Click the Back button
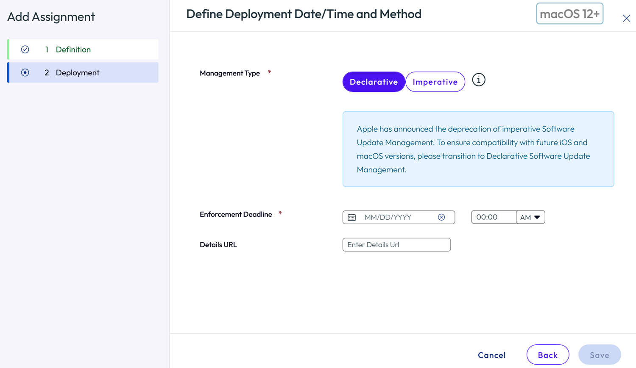Screen dimensions: 636x368 548,355
